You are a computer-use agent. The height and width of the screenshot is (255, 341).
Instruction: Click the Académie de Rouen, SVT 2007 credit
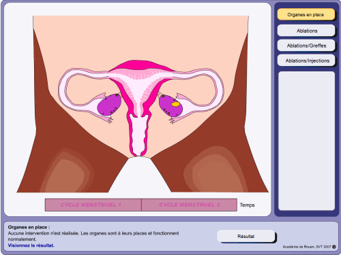(x=307, y=247)
